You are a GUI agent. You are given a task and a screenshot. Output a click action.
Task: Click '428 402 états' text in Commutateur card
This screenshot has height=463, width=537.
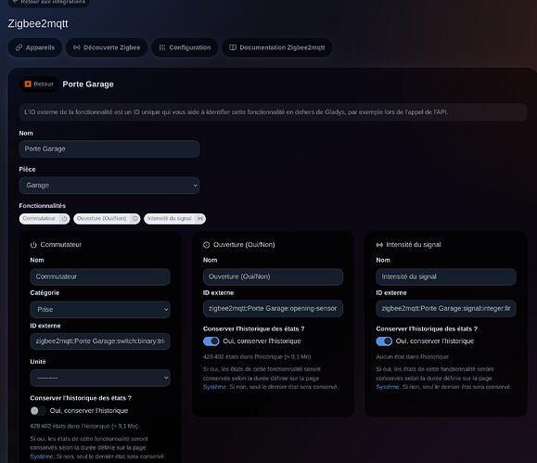83,426
